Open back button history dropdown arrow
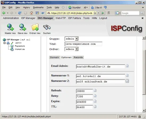The height and width of the screenshot is (119, 146). tap(8, 13)
